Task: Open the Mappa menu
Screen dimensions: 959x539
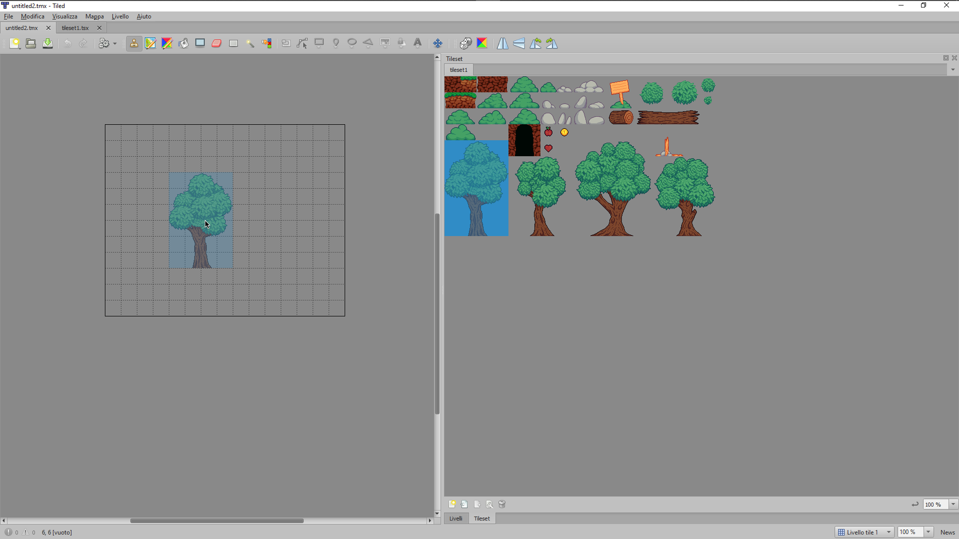Action: tap(94, 16)
